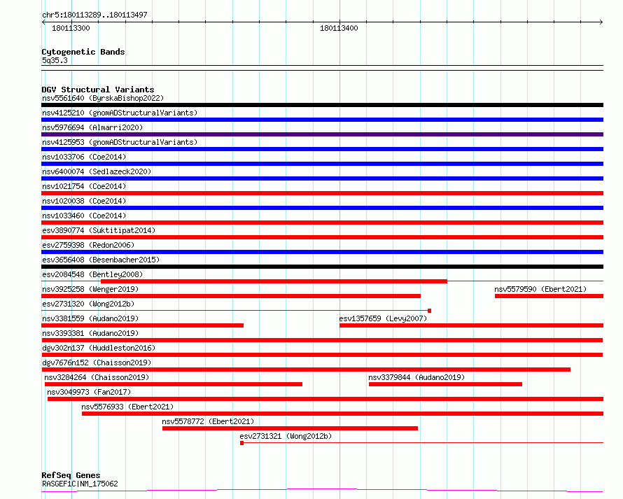Image resolution: width=623 pixels, height=499 pixels.
Task: Click nsv3393381 (Audano2019) label
Action: coord(90,333)
